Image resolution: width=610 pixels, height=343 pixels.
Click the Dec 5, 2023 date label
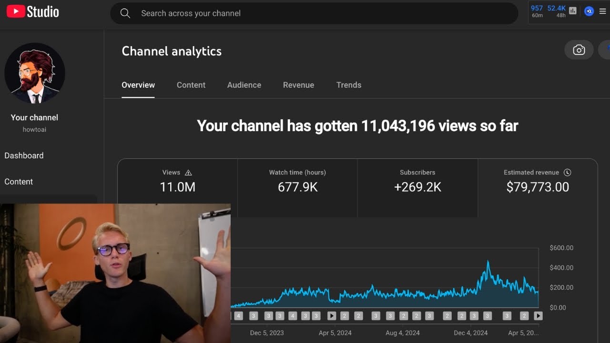coord(267,333)
